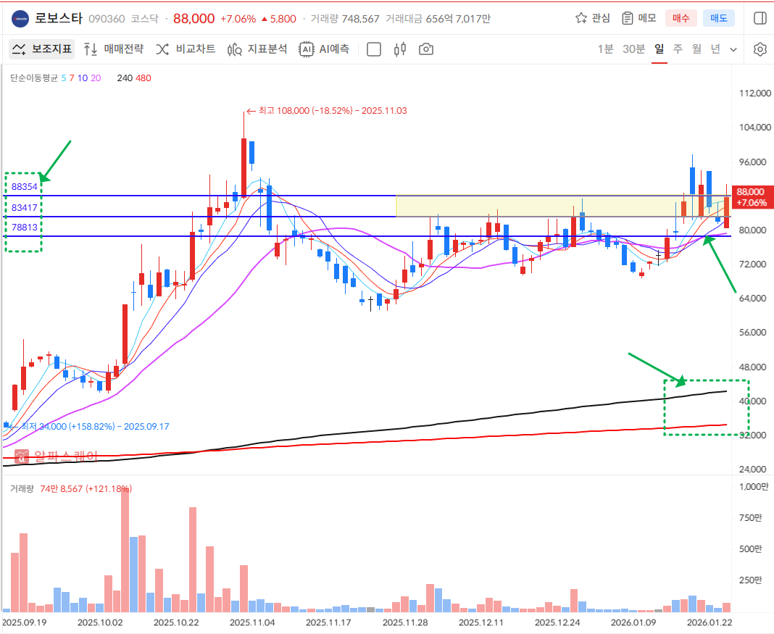This screenshot has width=774, height=634.
Task: Toggle the side panel layout icon
Action: tap(760, 18)
